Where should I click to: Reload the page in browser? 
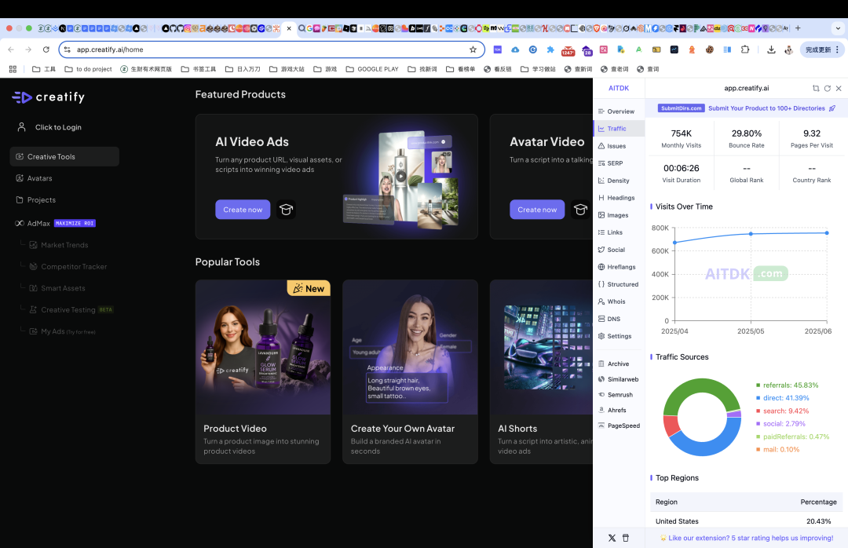[46, 49]
